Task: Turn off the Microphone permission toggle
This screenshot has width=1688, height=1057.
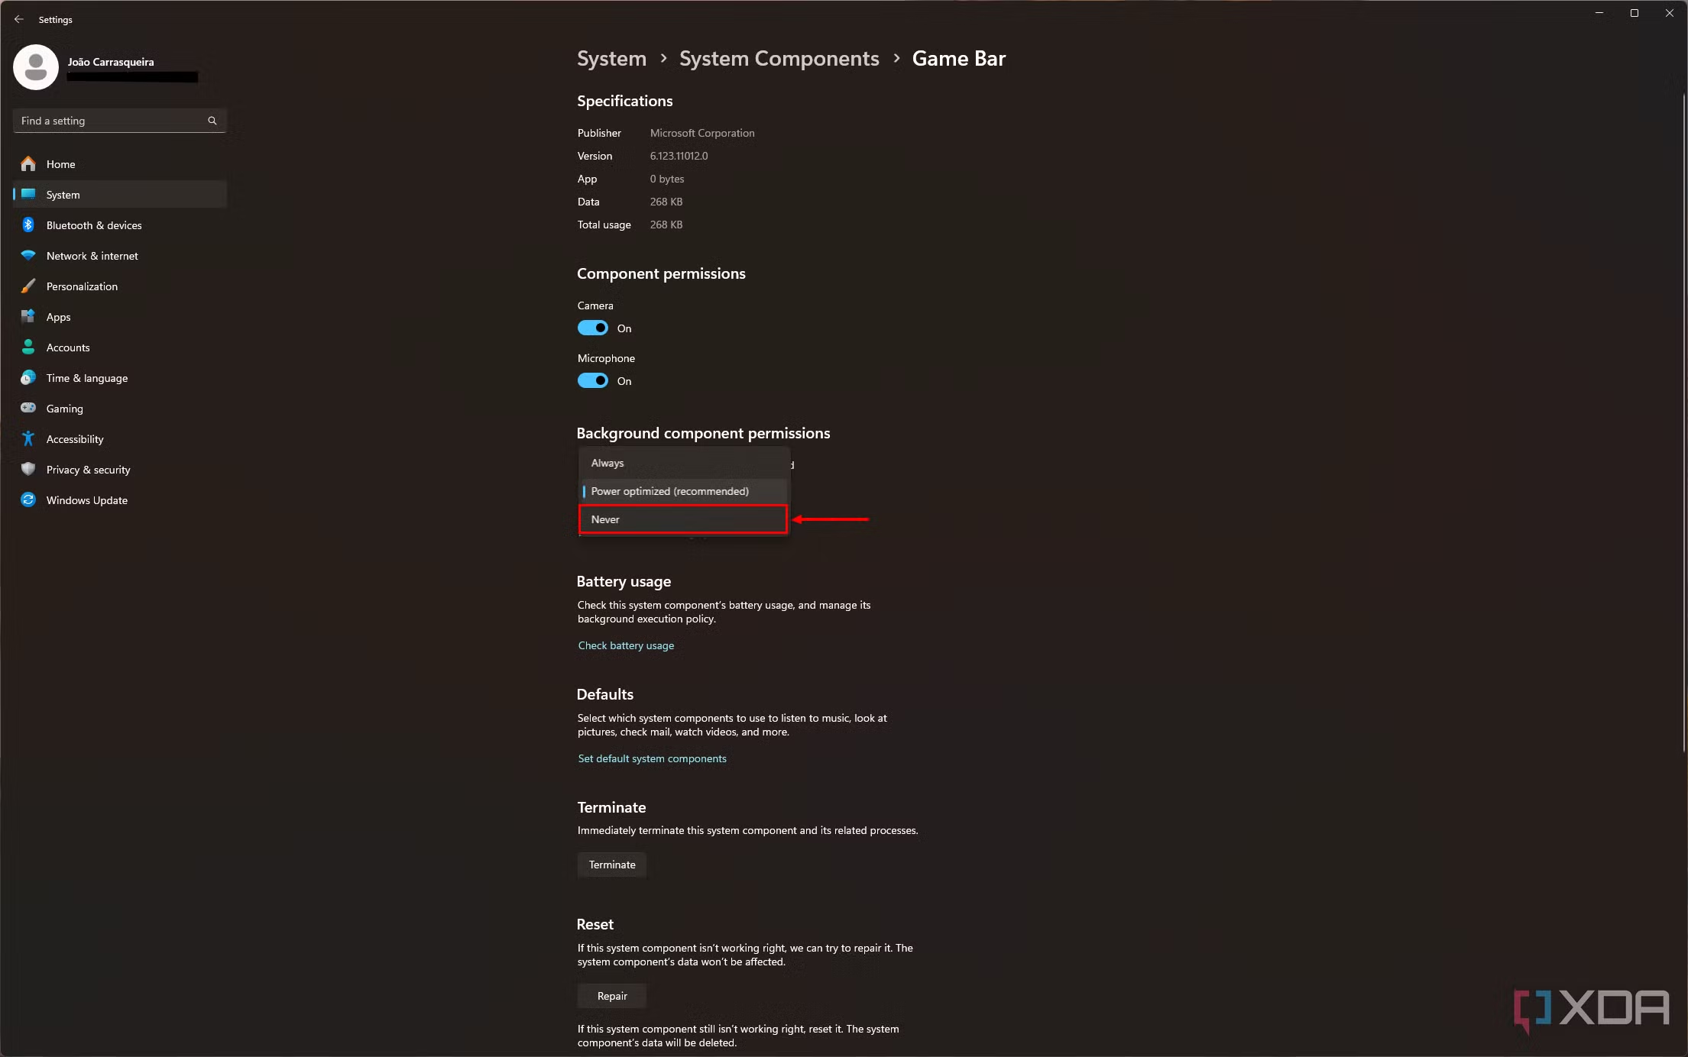Action: (593, 380)
